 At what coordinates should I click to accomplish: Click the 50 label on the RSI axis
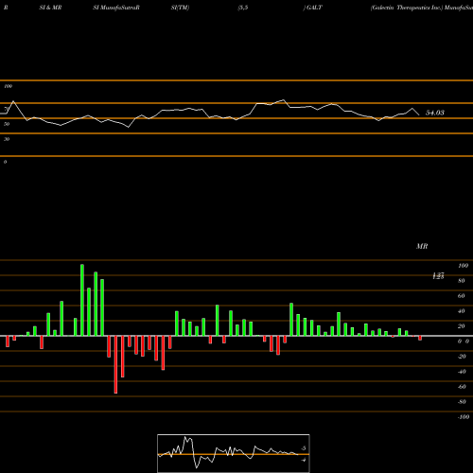click(7, 124)
